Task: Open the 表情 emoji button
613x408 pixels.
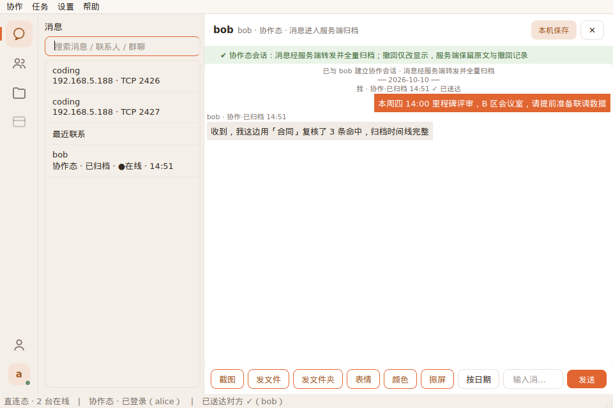Action: (x=363, y=379)
